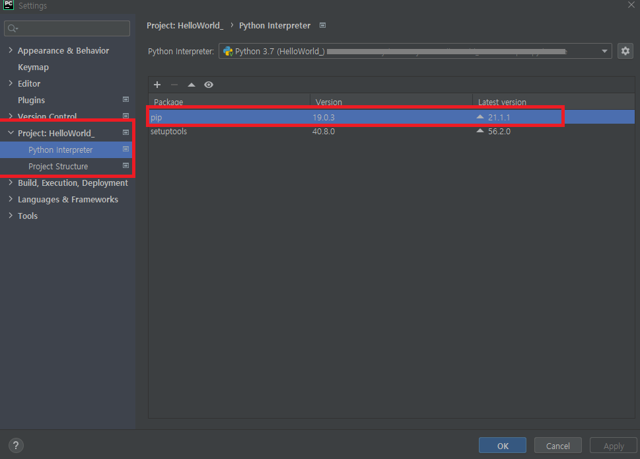Screen dimensions: 640x459
Task: Click the upgrade package arrow icon
Action: click(192, 85)
